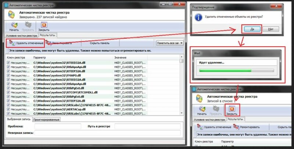Click Параметр header in Записей в списке window
Image resolution: width=294 pixels, height=149 pixels.
pos(227,142)
